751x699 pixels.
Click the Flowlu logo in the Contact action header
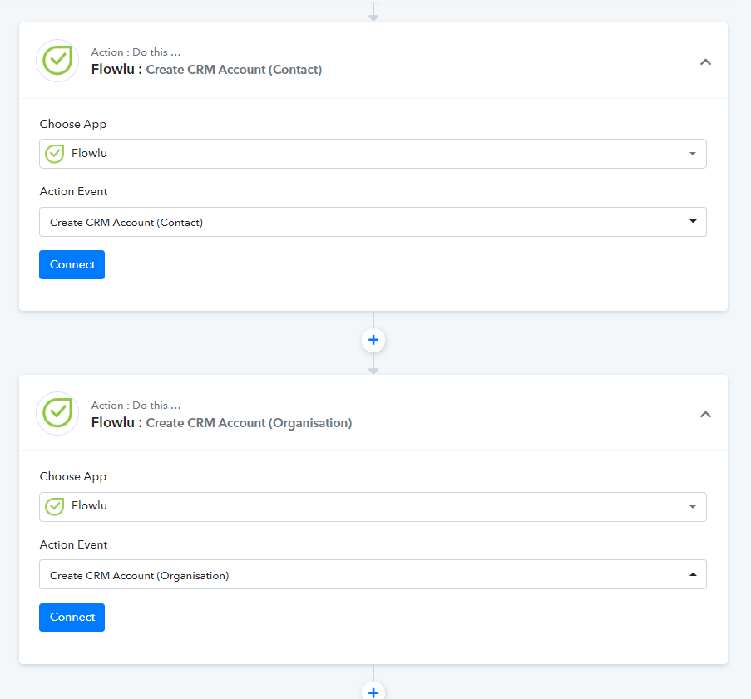coord(57,61)
